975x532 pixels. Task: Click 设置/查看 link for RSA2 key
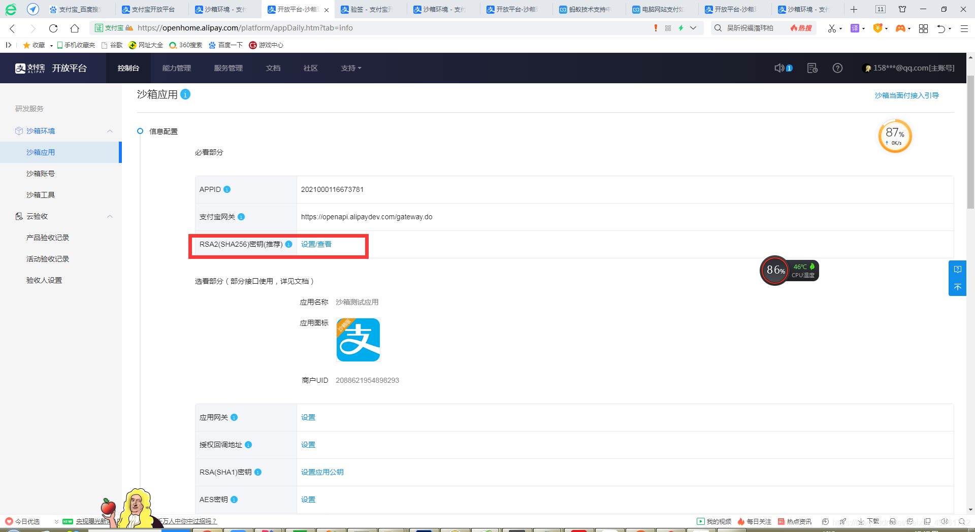pyautogui.click(x=316, y=244)
